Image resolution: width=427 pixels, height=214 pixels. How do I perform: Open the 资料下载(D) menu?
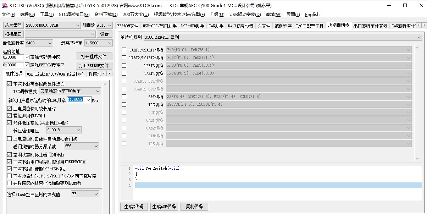pyautogui.click(x=106, y=15)
